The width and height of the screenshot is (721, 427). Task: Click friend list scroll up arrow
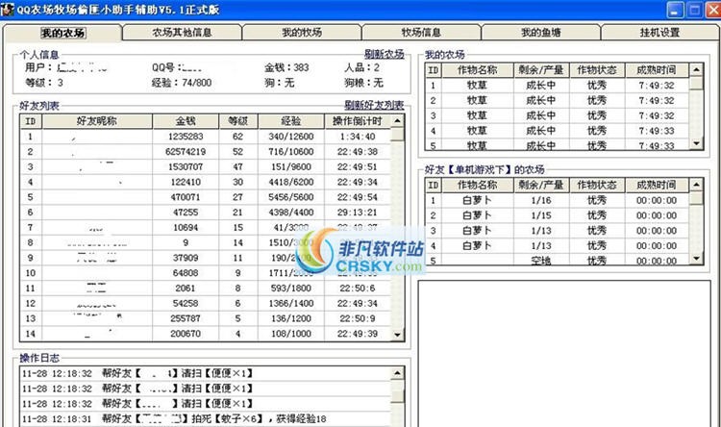click(x=397, y=121)
